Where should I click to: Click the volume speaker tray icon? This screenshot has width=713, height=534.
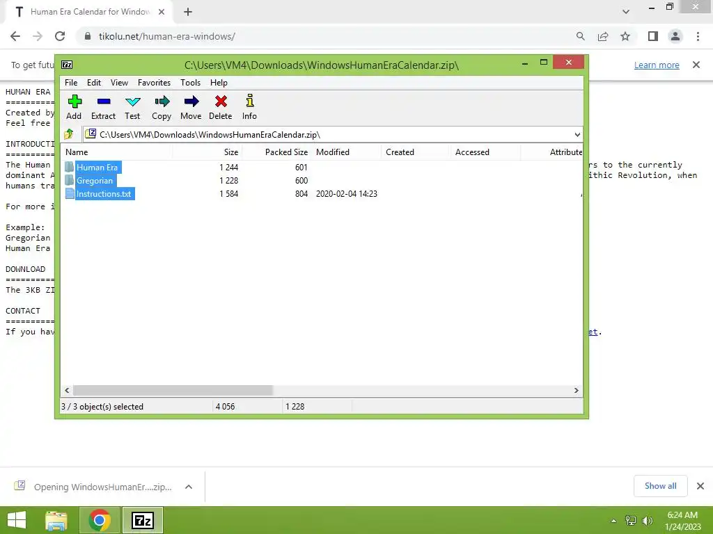pyautogui.click(x=647, y=521)
